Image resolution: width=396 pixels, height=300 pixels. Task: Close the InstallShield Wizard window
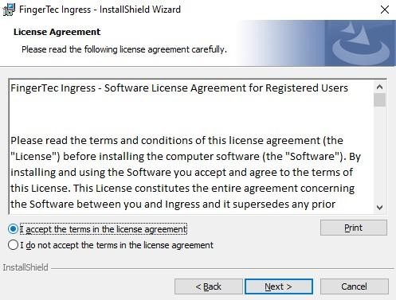385,10
